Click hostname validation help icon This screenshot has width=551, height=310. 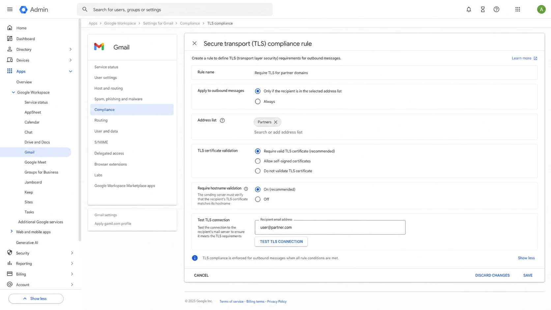tap(246, 189)
